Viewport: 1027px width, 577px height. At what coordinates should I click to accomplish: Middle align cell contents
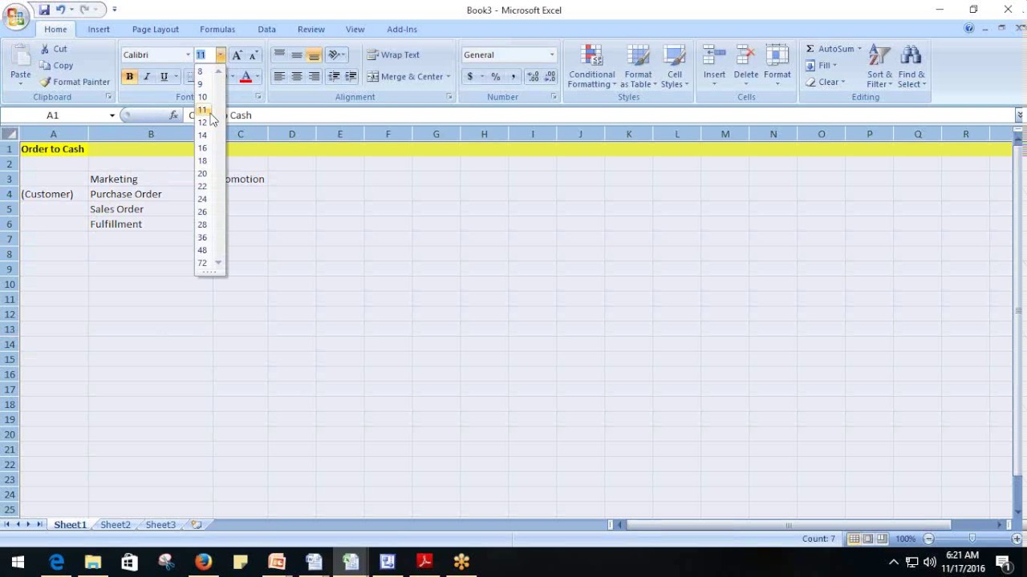point(296,54)
